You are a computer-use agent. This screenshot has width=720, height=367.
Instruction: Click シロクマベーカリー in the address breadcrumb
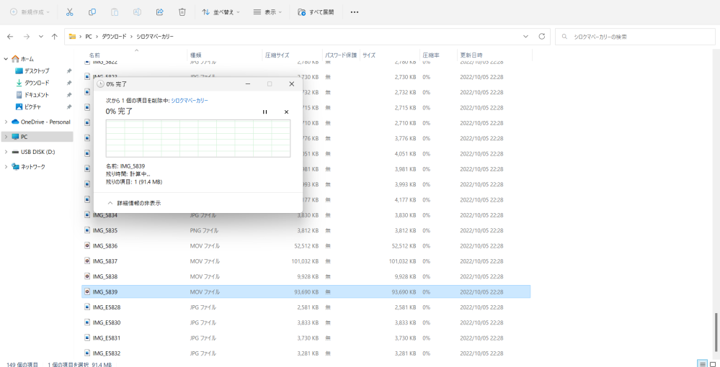click(x=155, y=37)
